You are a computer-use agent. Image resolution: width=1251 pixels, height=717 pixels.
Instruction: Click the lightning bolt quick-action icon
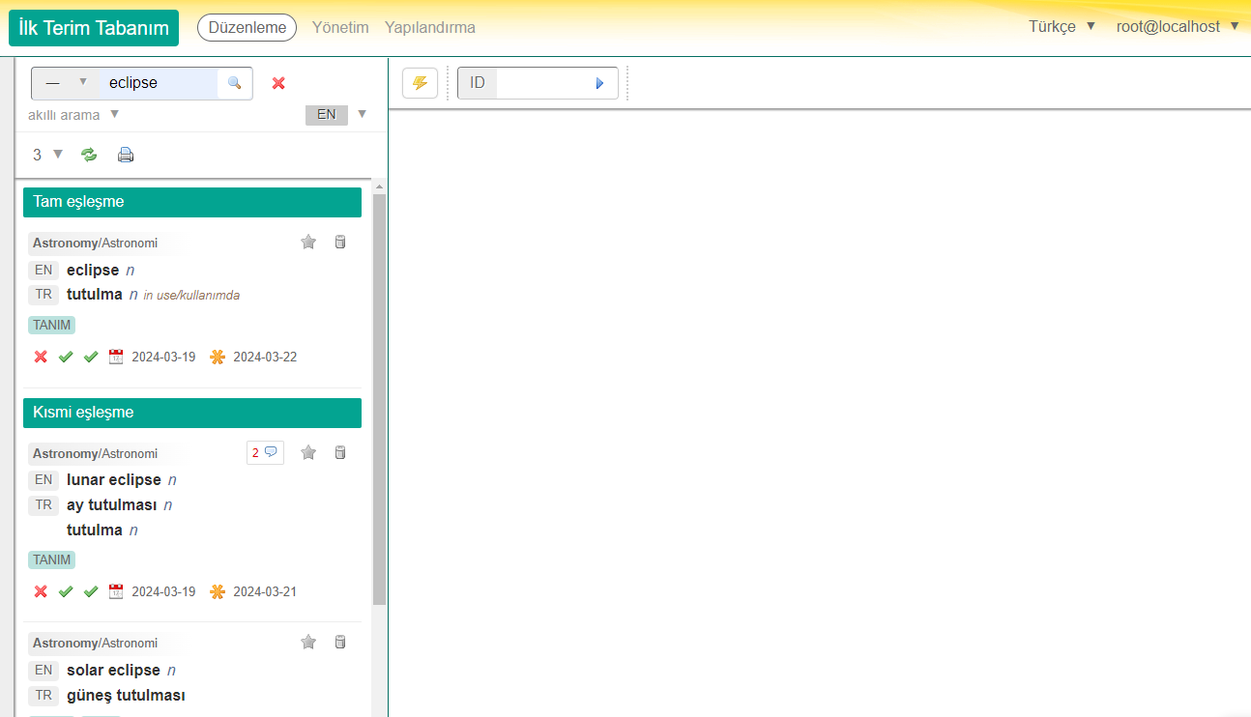point(420,83)
